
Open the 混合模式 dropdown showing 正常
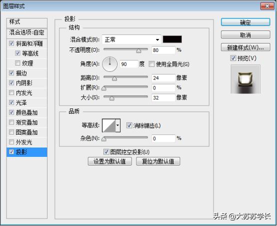point(131,39)
